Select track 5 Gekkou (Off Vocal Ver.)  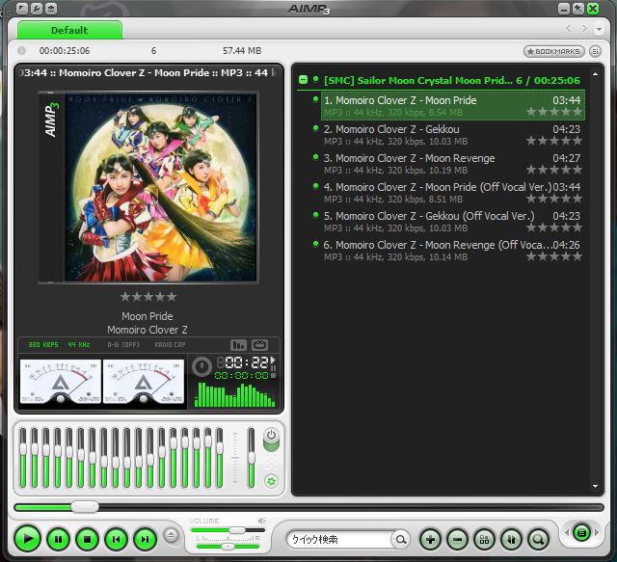pos(452,222)
